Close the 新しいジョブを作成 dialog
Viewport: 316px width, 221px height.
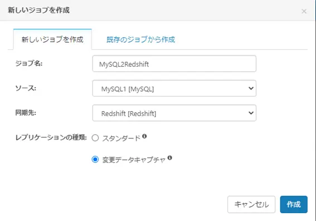point(304,11)
